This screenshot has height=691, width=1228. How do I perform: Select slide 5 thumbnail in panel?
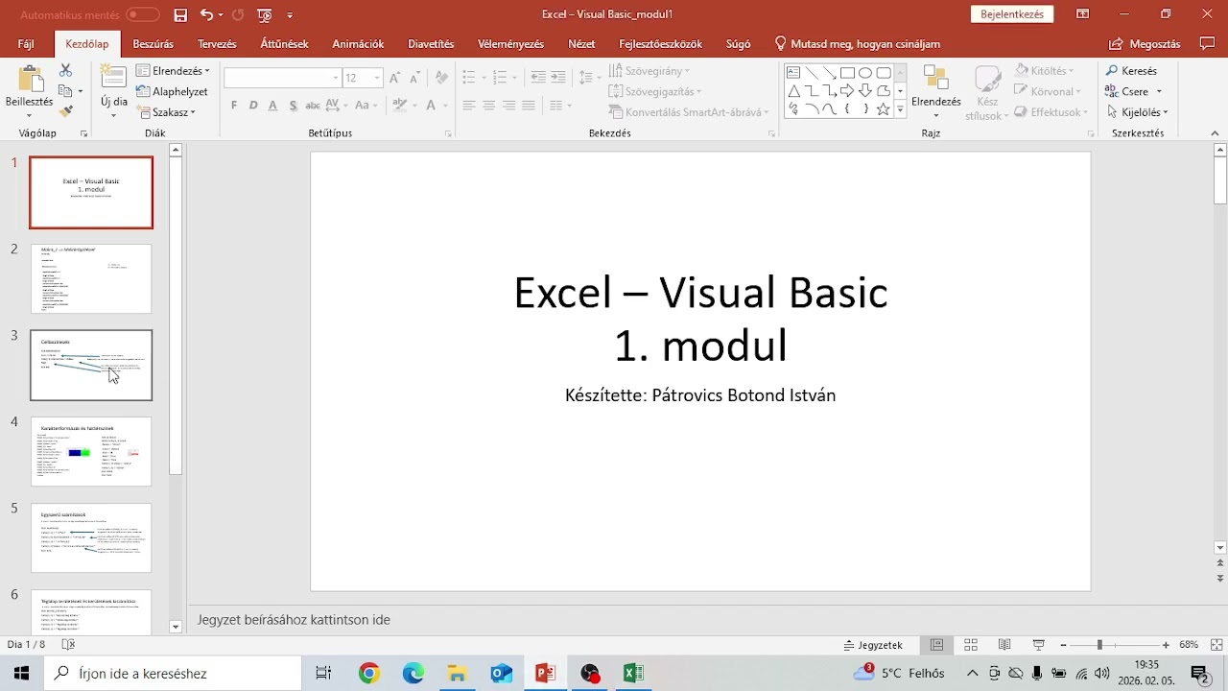point(91,537)
